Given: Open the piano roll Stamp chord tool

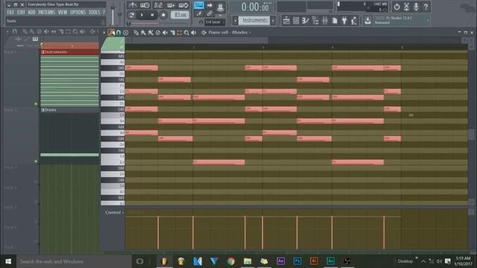Looking at the screenshot, I should pyautogui.click(x=126, y=33).
